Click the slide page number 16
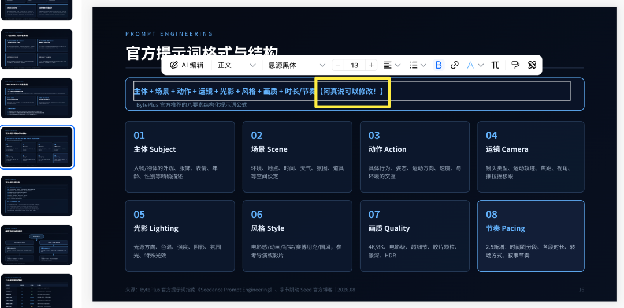The image size is (624, 308). [x=581, y=290]
